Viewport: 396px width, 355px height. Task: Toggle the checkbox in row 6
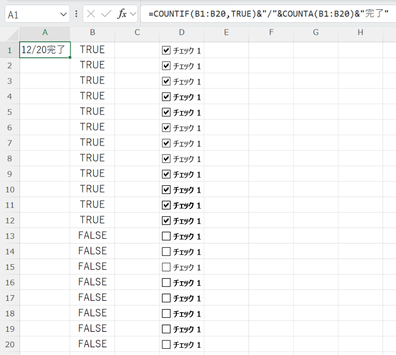166,128
